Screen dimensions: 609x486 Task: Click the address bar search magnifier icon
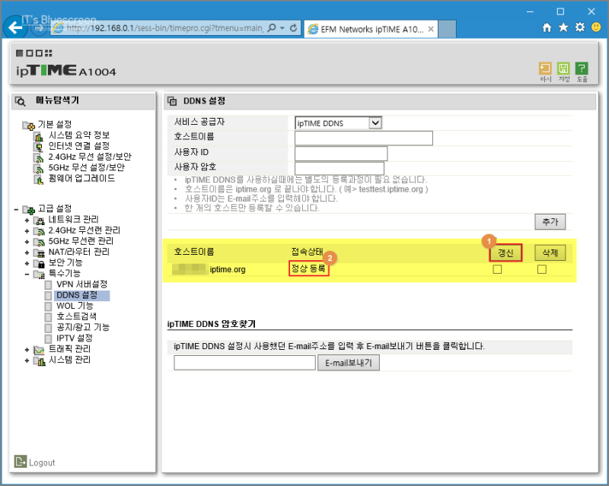272,28
